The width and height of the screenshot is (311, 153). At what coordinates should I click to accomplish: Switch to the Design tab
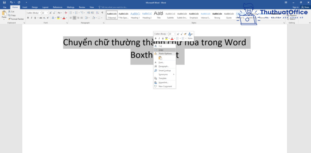click(x=35, y=7)
